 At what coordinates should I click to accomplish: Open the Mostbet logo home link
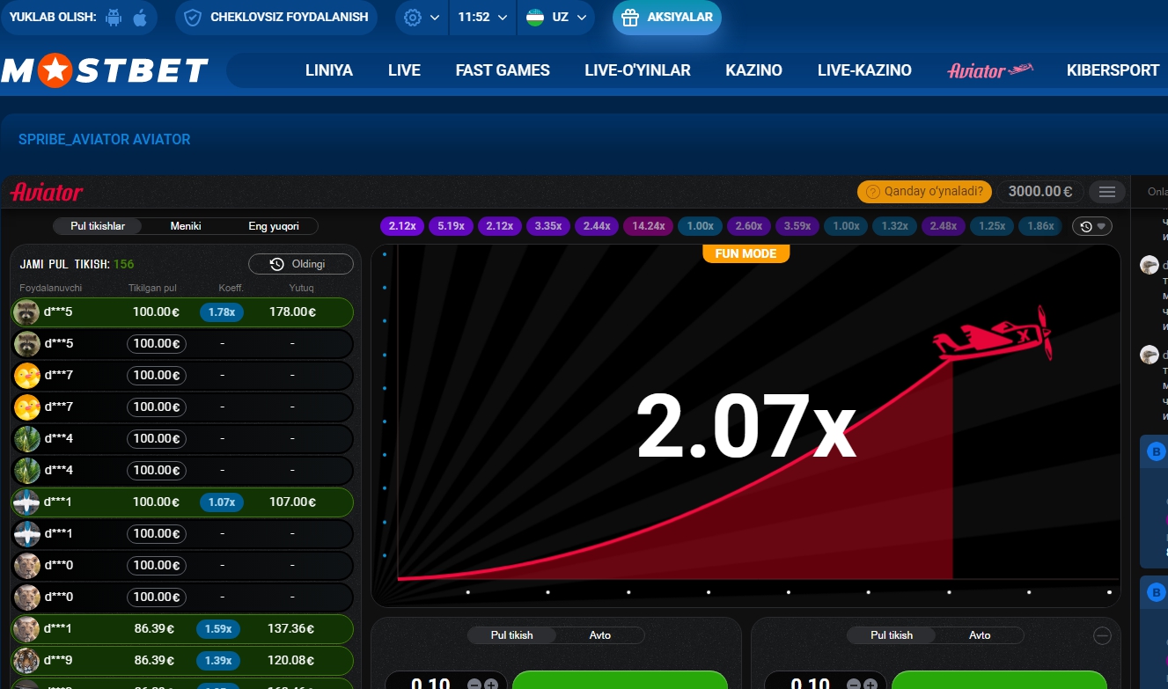click(105, 70)
